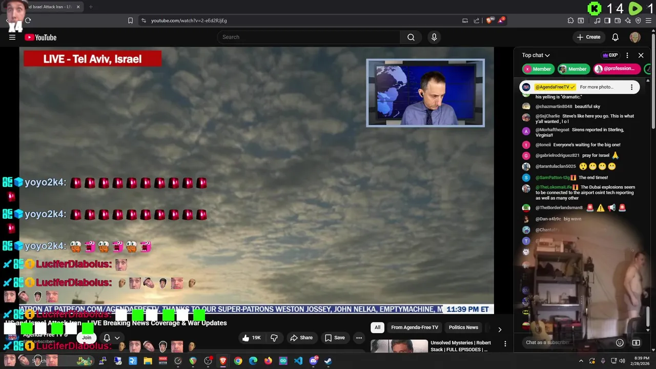This screenshot has width=656, height=369.
Task: Open the live chat more options menu
Action: (x=627, y=55)
